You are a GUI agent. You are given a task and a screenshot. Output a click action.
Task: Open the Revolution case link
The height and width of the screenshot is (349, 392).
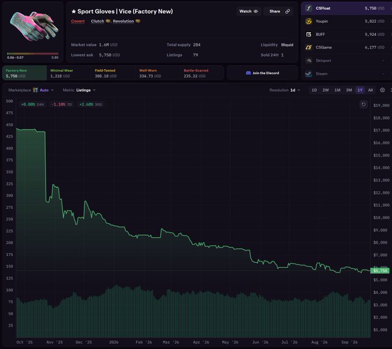(123, 21)
